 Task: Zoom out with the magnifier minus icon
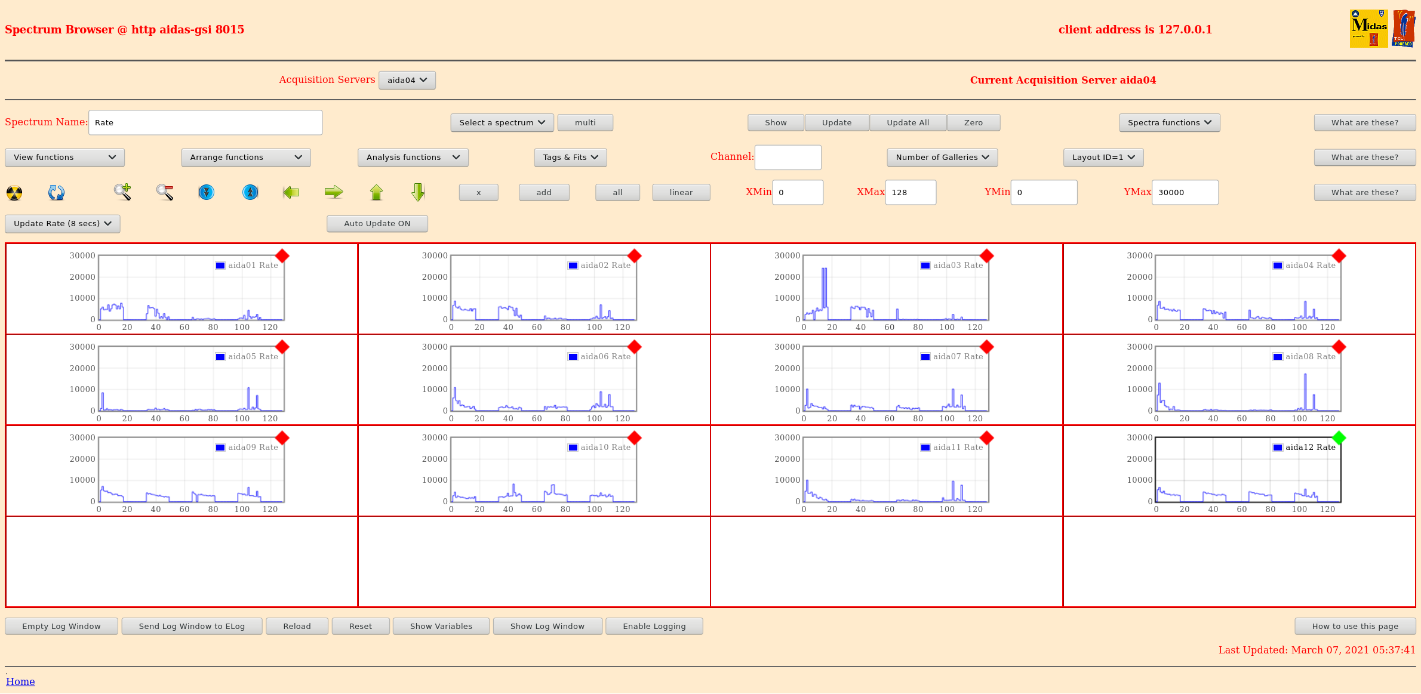[x=165, y=192]
